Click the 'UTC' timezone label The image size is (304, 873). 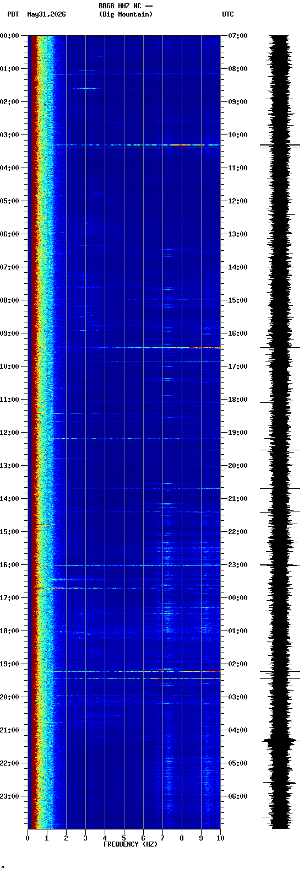click(x=228, y=14)
